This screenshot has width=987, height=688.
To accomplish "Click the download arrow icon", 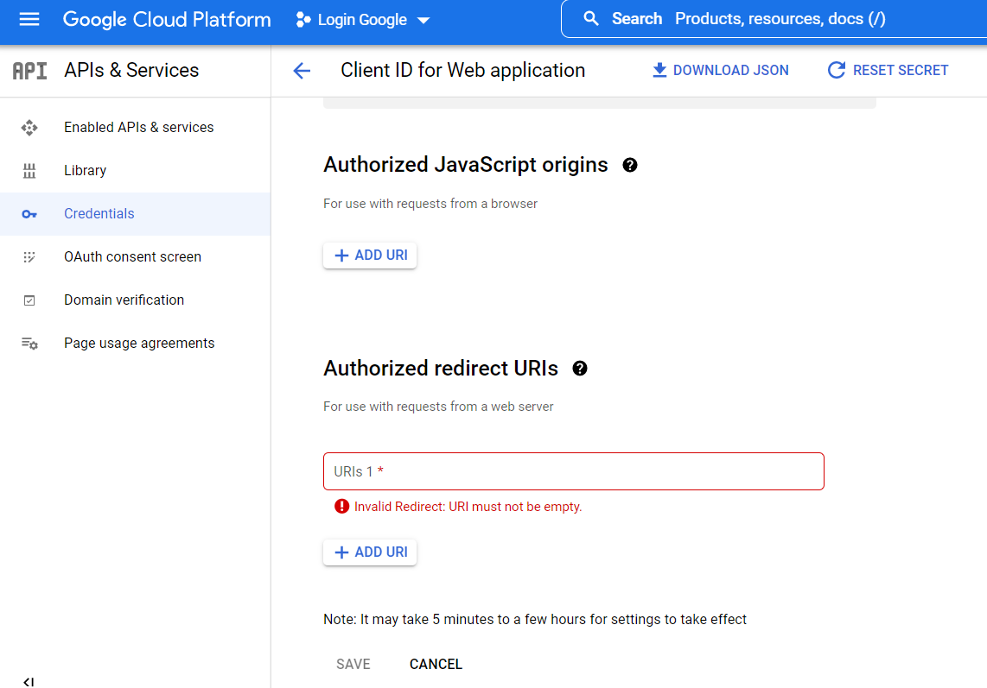I will coord(659,71).
